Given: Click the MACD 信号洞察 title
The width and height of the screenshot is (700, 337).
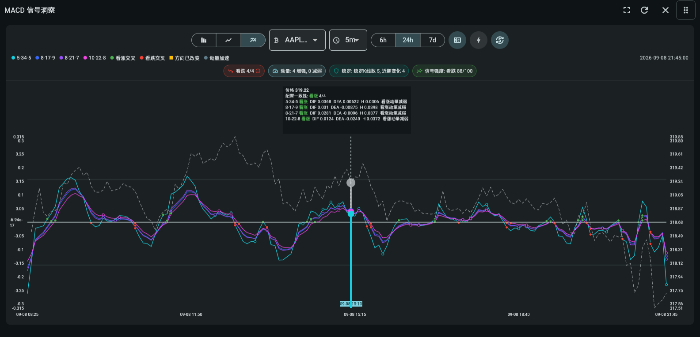Looking at the screenshot, I should tap(30, 10).
